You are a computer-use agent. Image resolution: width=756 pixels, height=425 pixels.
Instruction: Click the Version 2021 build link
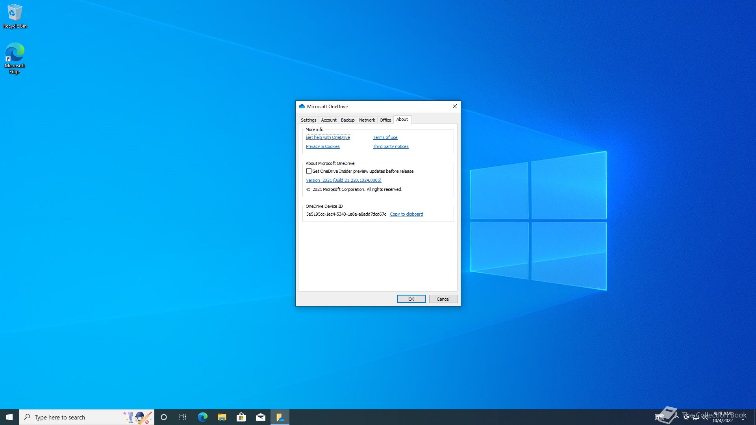coord(344,180)
